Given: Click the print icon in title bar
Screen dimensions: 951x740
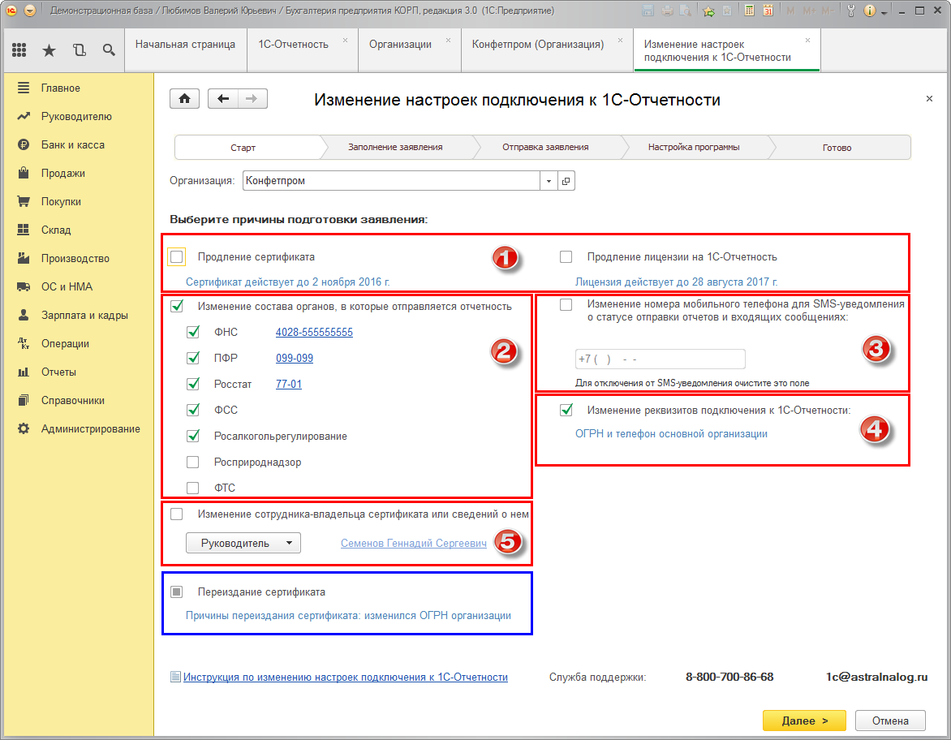Looking at the screenshot, I should [x=667, y=11].
